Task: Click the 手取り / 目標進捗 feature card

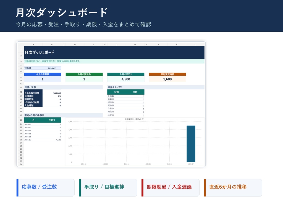Action: coord(108,188)
